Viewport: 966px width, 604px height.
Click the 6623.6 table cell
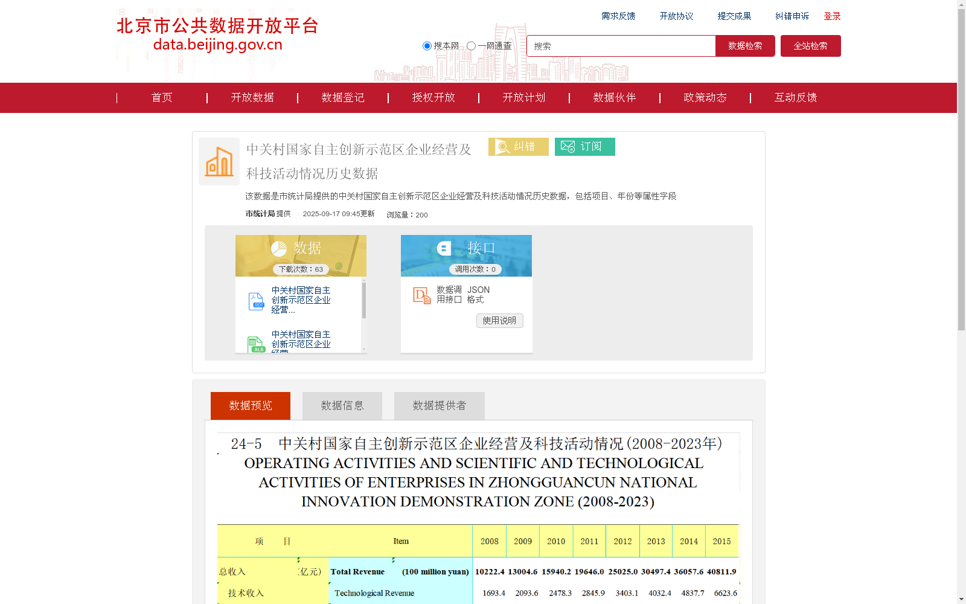point(726,593)
